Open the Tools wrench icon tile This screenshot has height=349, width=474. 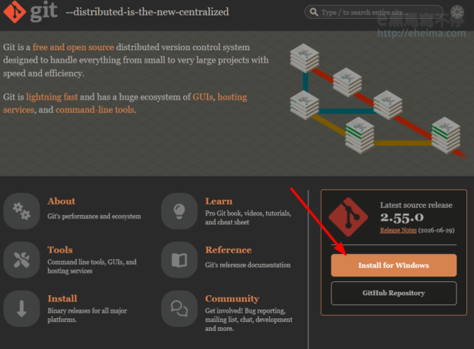pyautogui.click(x=22, y=260)
